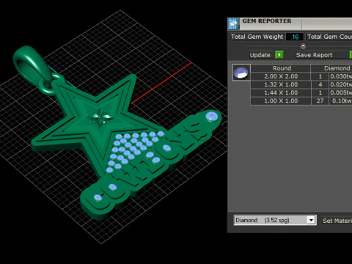Screen dimensions: 352x264
Task: Click the Total Gem Weight label
Action: tap(257, 37)
